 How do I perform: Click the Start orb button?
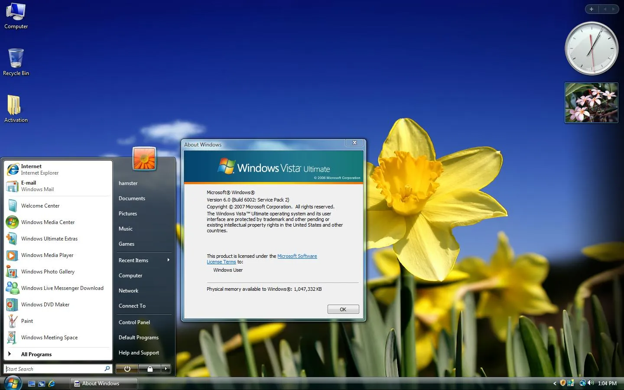coord(13,383)
